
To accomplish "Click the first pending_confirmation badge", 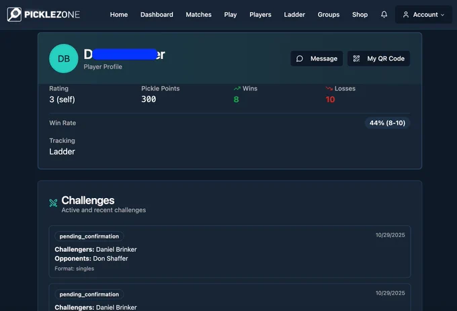I will coord(89,236).
